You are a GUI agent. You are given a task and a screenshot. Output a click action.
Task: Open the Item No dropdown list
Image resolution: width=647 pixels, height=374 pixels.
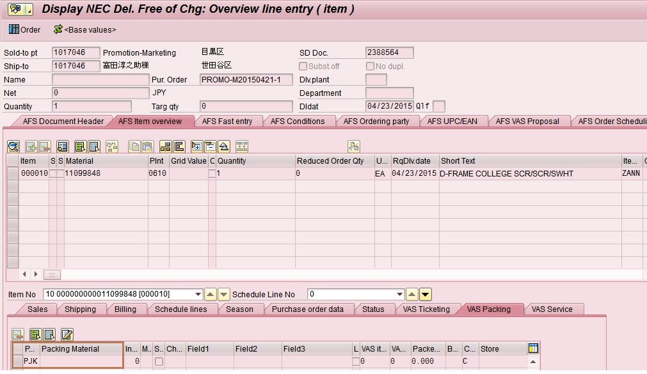(198, 295)
